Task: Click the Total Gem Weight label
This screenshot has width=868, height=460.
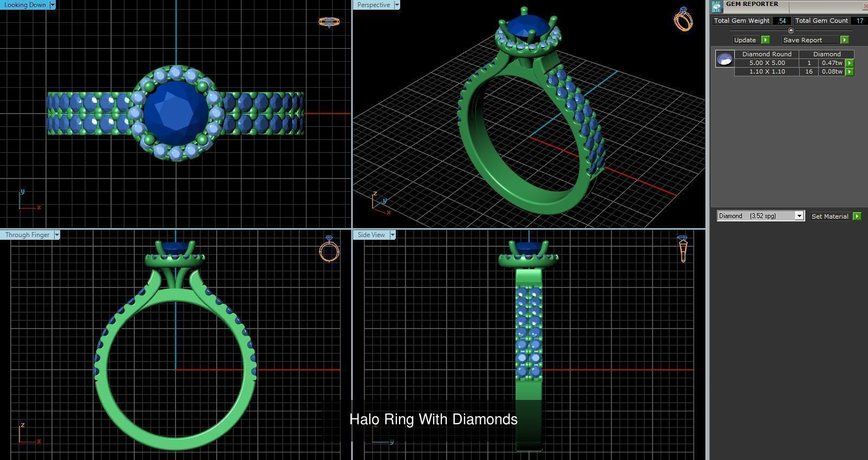Action: point(742,21)
